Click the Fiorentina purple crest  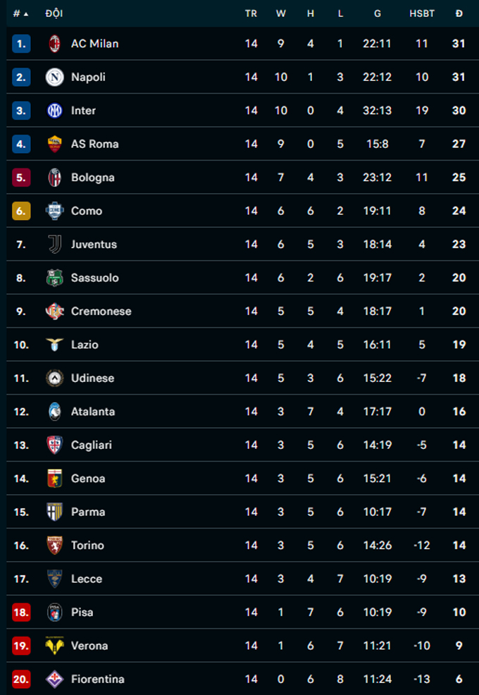click(54, 679)
